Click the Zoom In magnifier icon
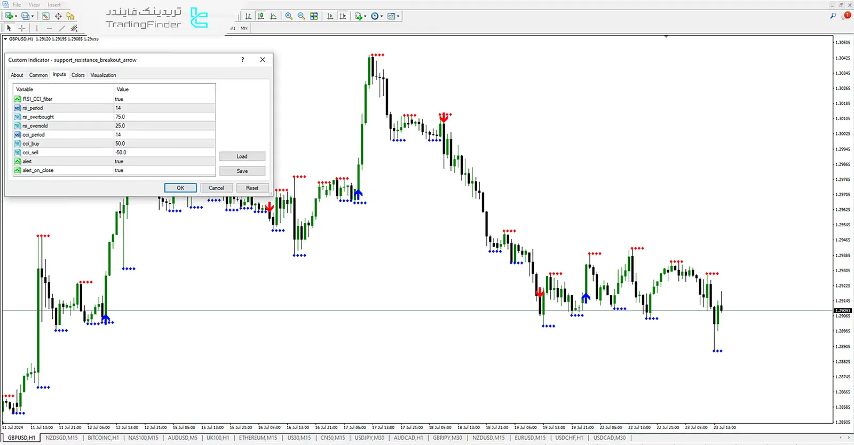Screen dimensions: 854x445 289,16
